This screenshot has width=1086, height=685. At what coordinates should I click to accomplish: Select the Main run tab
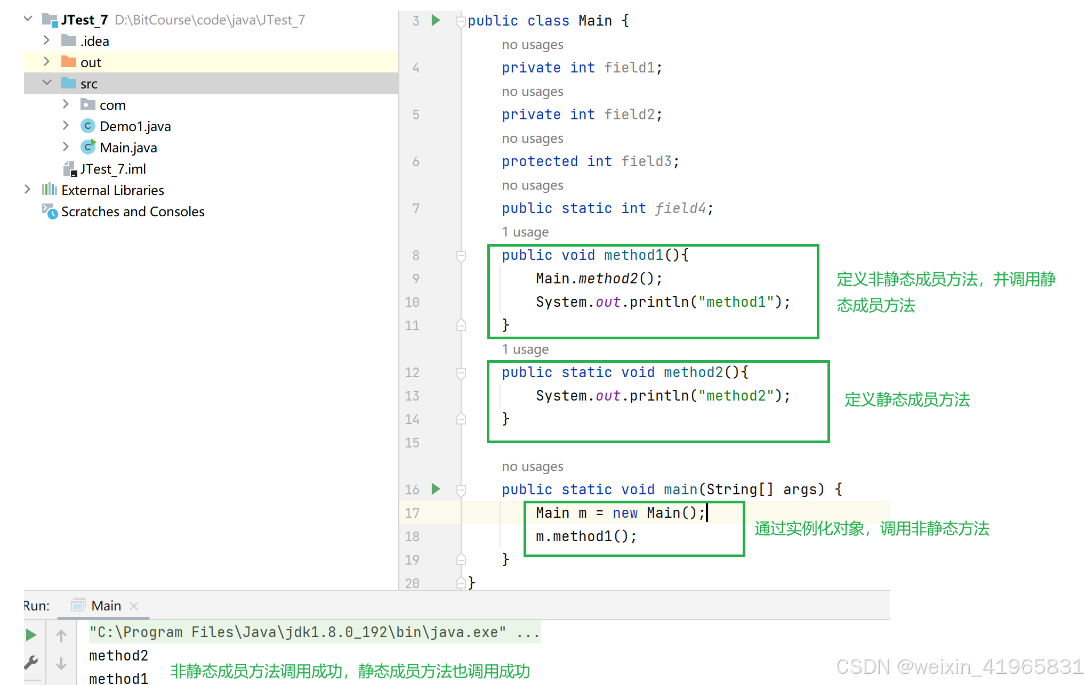[106, 606]
